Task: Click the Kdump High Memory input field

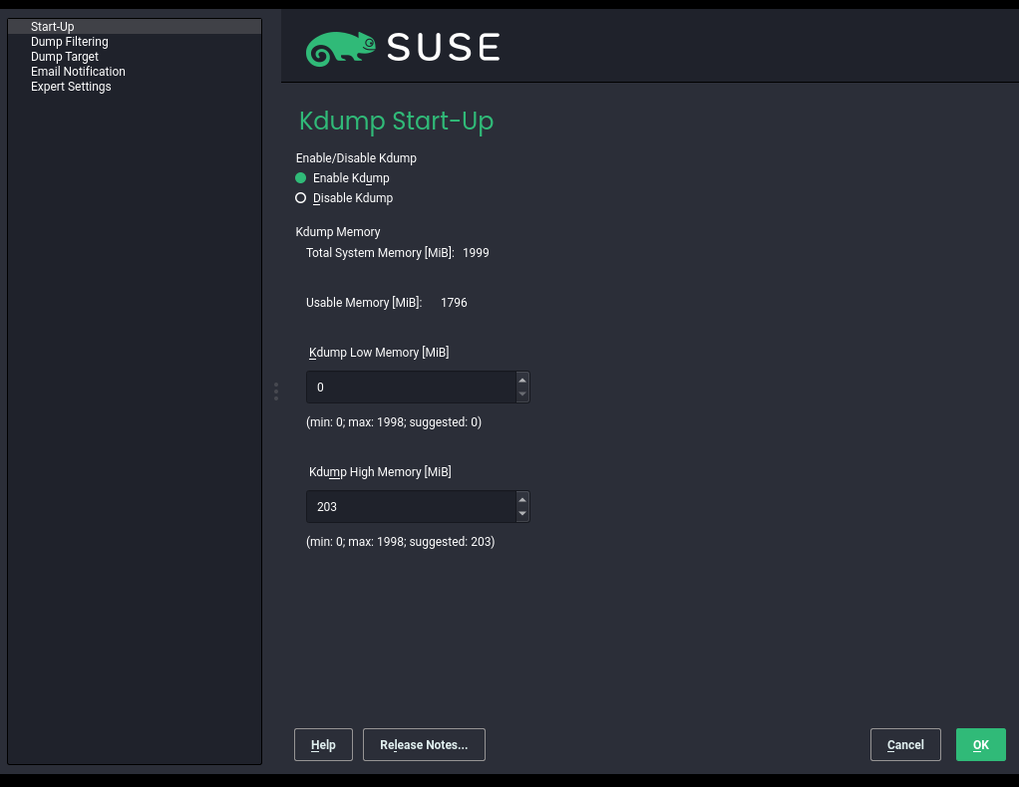Action: (x=410, y=507)
